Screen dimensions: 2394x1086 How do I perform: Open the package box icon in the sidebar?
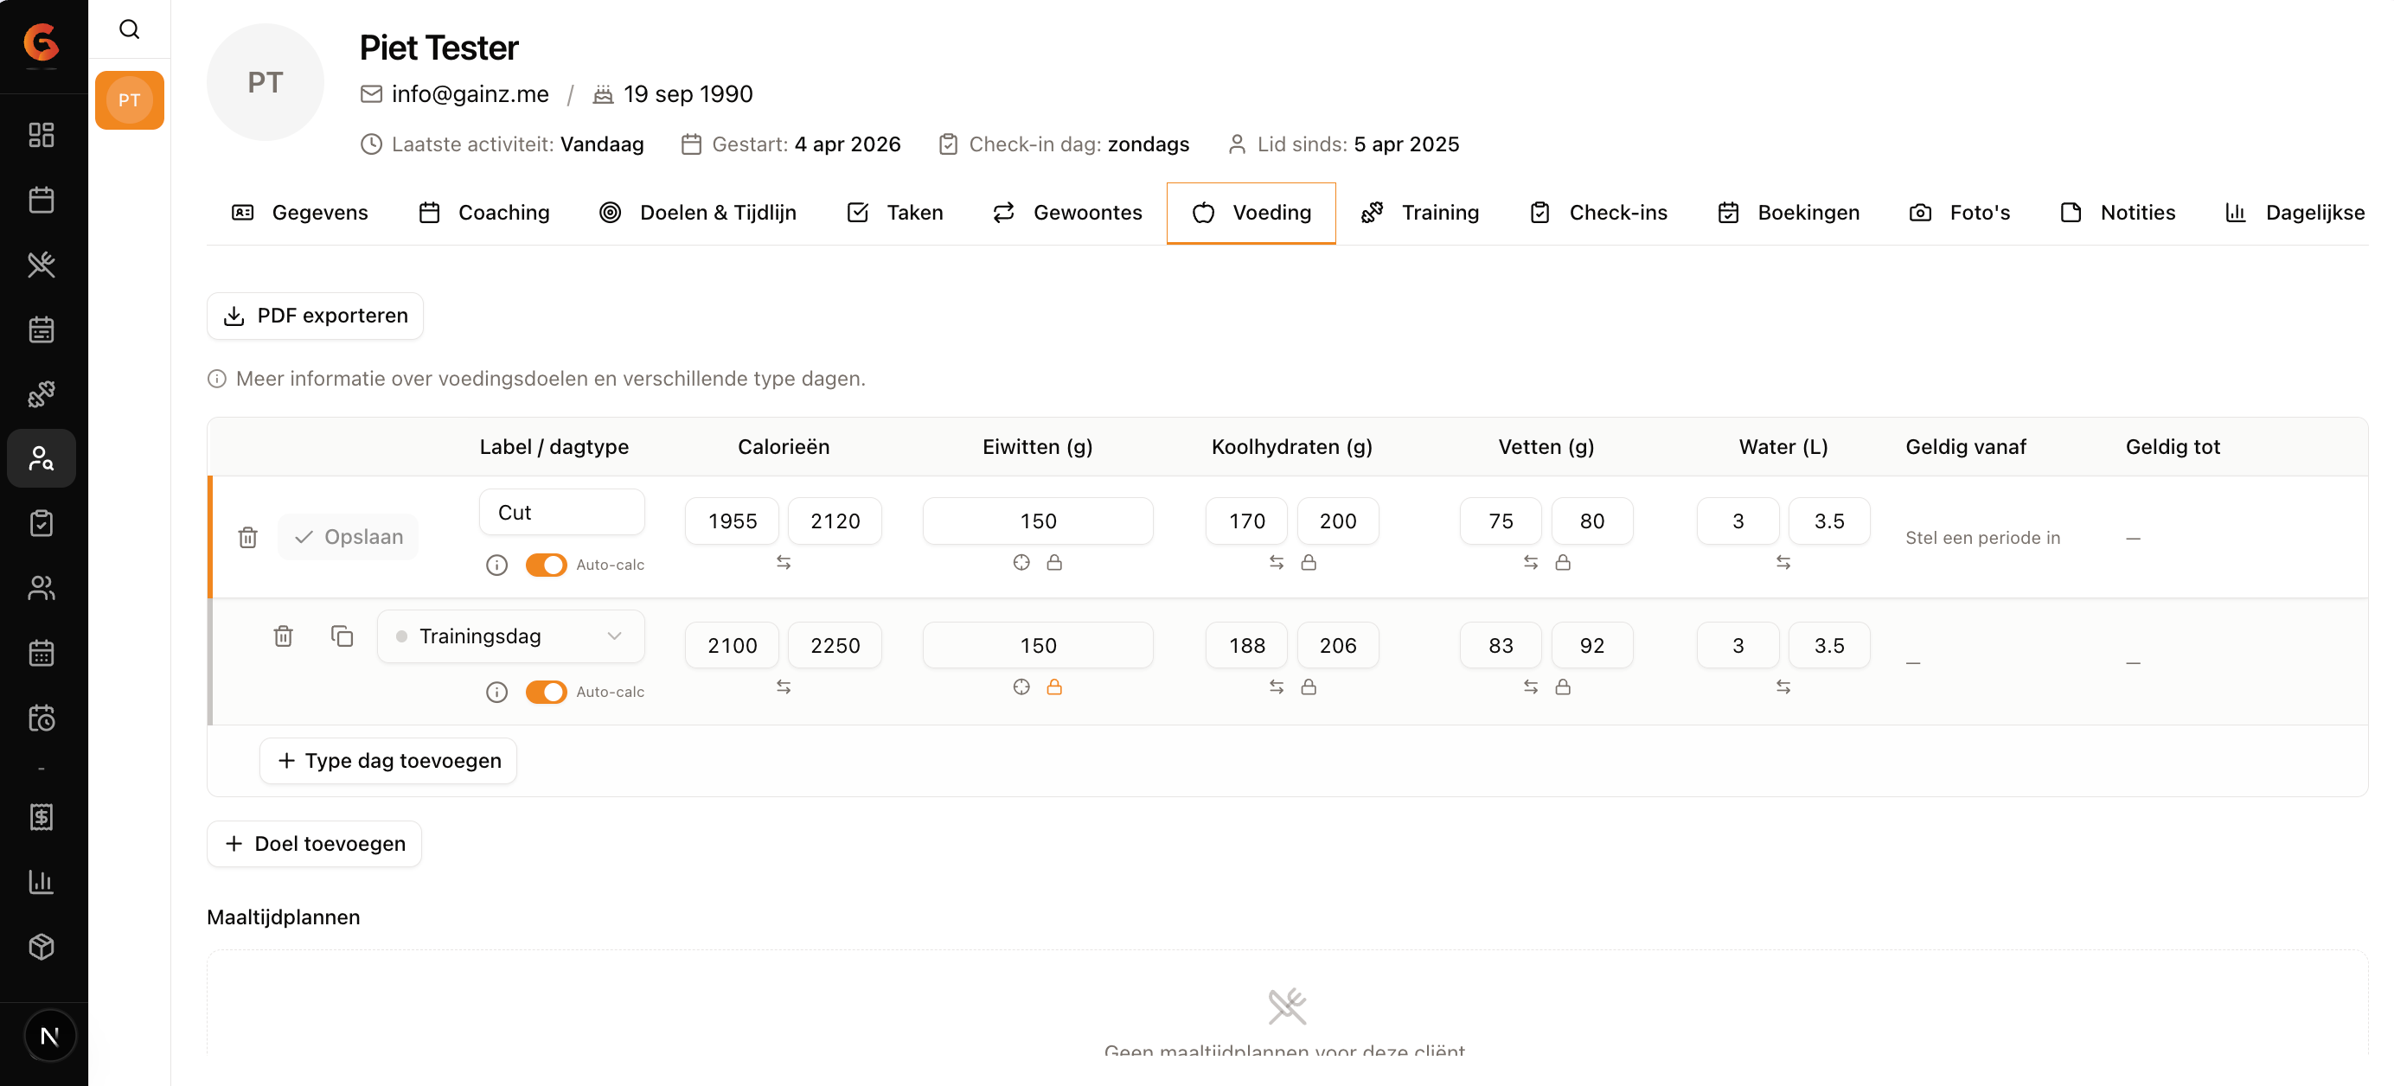[x=42, y=947]
